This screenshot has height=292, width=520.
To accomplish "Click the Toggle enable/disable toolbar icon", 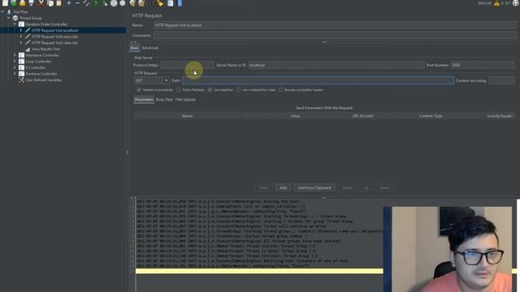I will (86, 3).
